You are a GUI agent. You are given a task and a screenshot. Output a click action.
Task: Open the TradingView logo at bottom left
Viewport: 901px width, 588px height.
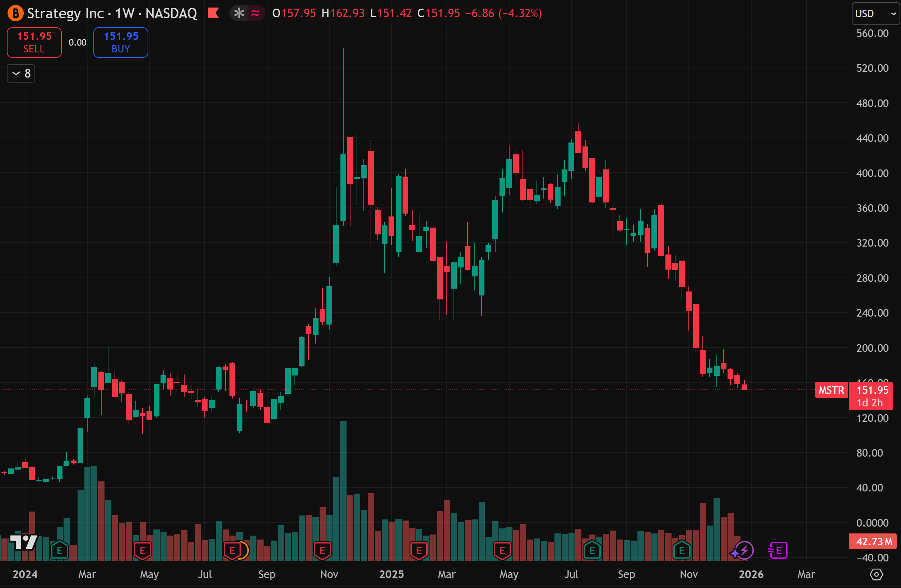click(23, 542)
